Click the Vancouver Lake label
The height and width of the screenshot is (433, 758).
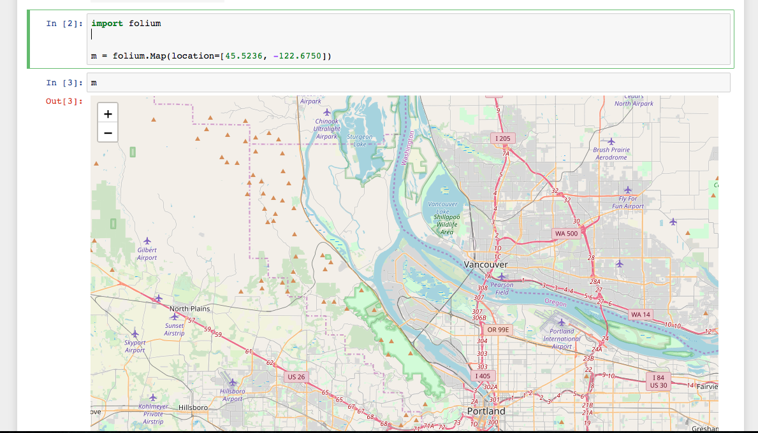pos(442,208)
